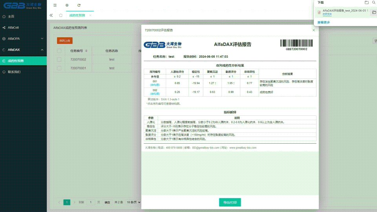
Task: Click the 打开文件 link in downloads
Action: pos(327,14)
